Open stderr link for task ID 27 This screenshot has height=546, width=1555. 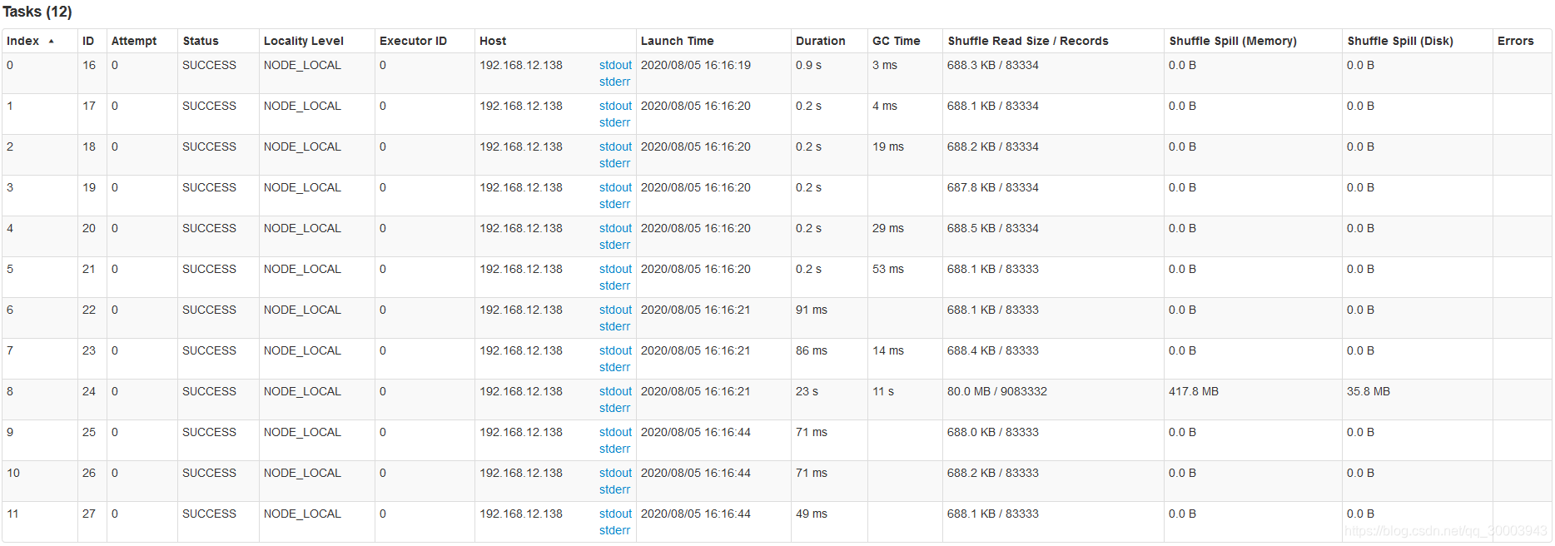coord(615,530)
